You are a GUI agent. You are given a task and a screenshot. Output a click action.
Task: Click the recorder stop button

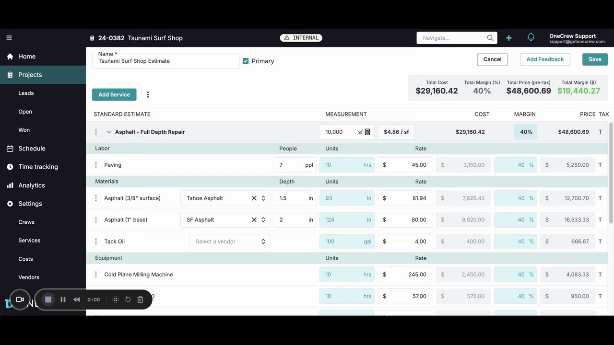48,299
